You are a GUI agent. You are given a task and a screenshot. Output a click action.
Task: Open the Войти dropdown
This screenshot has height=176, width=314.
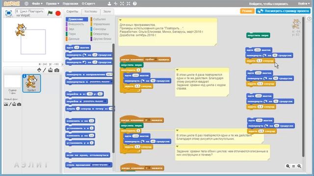tap(304, 3)
